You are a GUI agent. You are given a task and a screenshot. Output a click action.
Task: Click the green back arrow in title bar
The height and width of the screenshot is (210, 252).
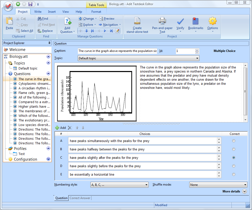(x=18, y=4)
